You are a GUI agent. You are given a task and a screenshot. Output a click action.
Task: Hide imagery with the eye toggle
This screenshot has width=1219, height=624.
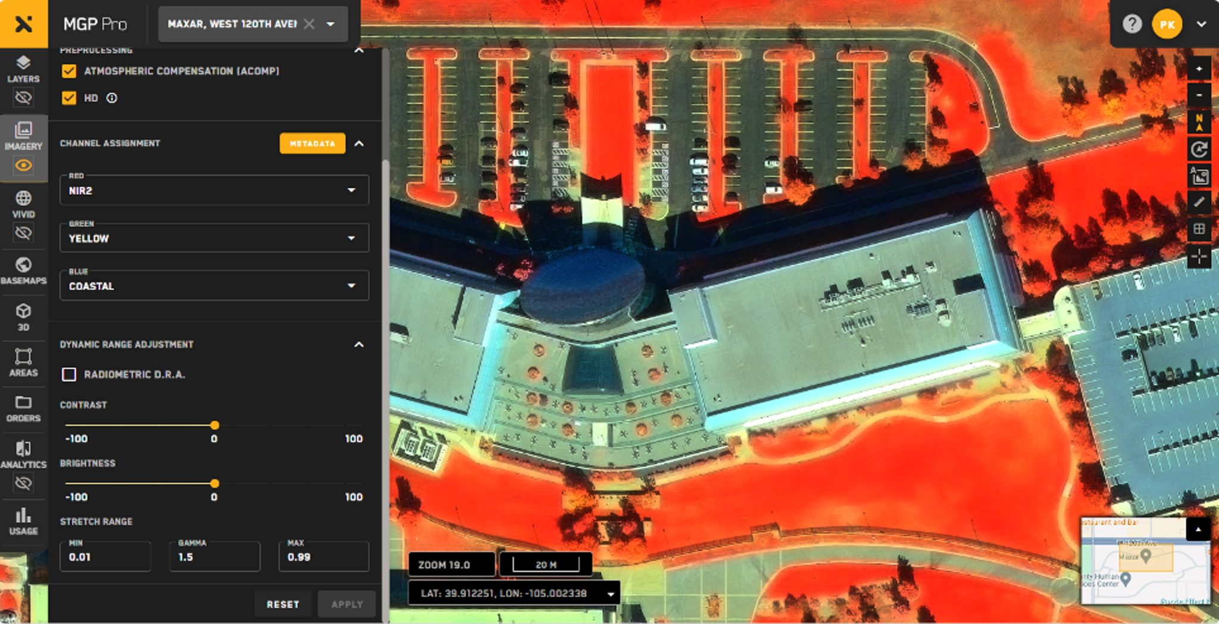click(x=24, y=166)
